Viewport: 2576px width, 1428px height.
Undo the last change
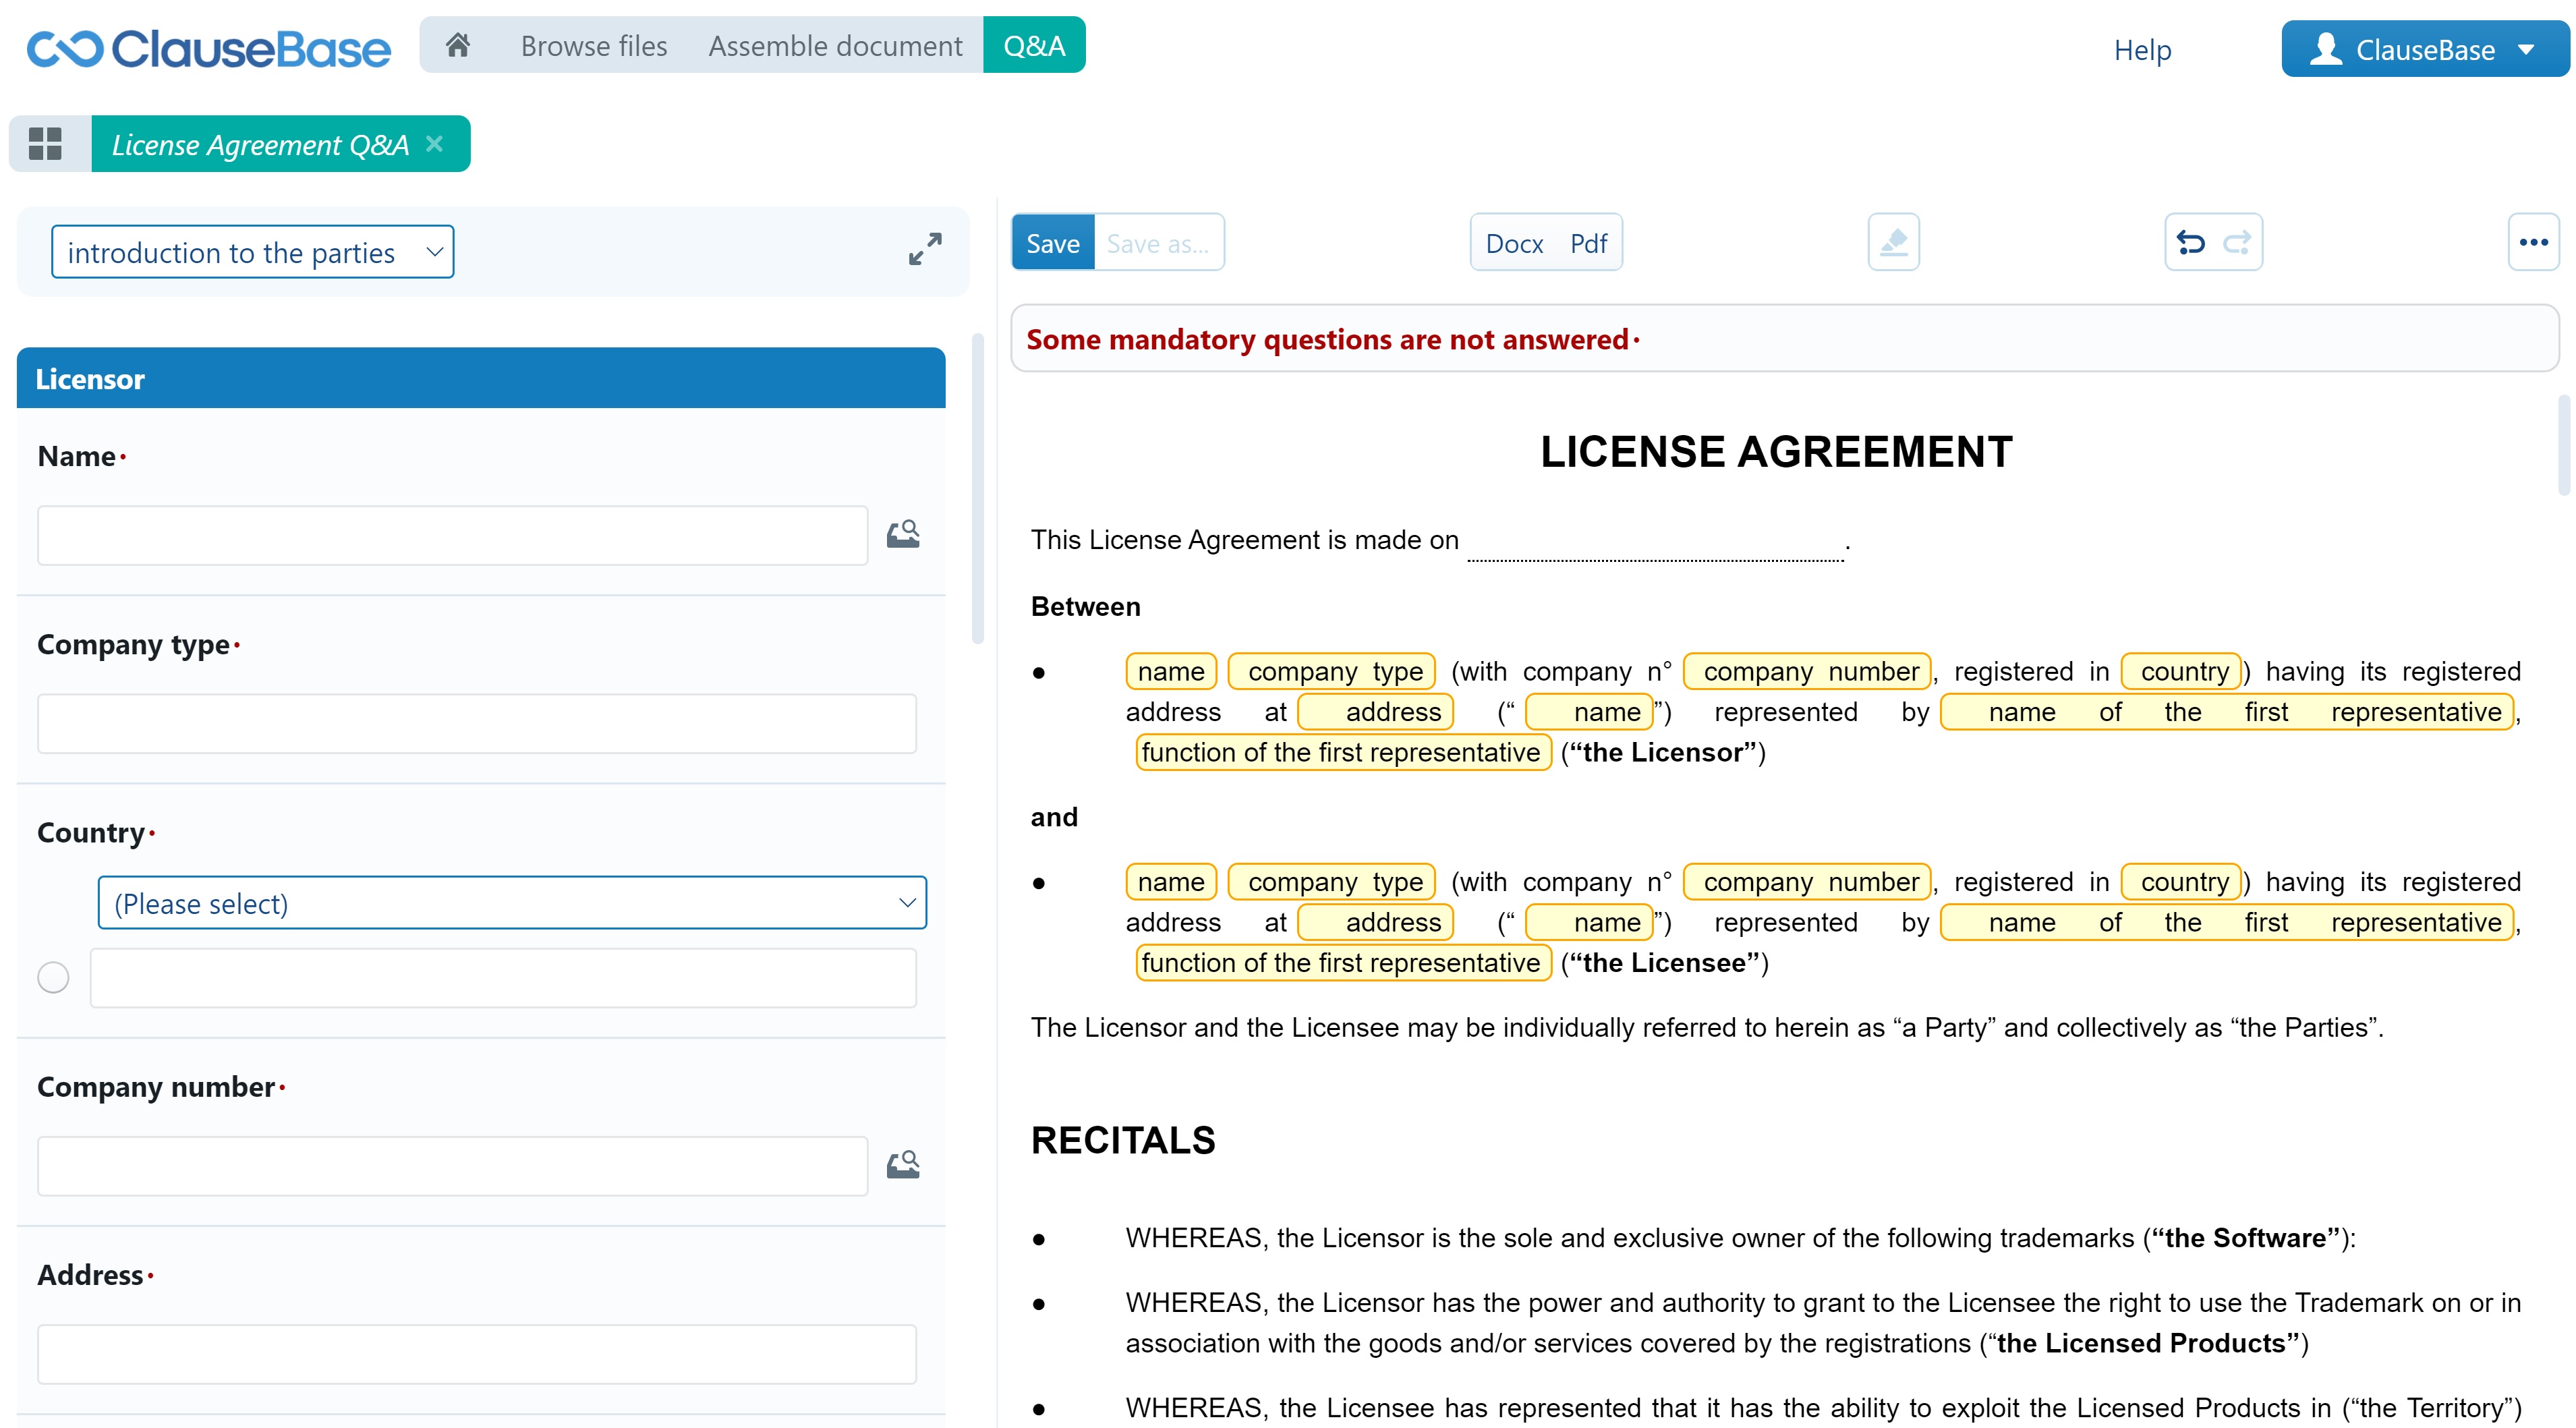click(x=2191, y=243)
